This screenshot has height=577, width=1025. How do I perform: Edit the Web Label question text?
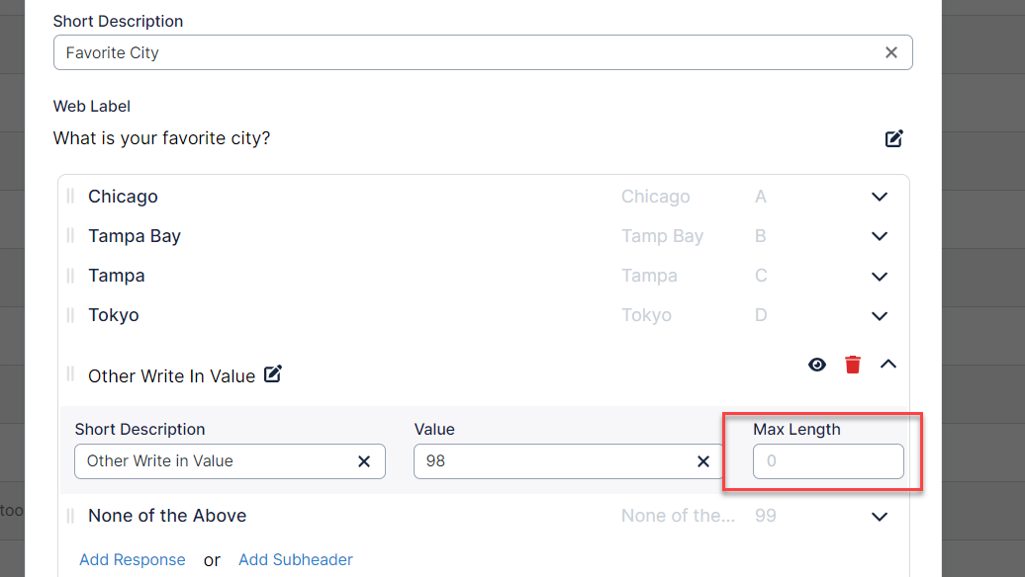click(x=893, y=138)
